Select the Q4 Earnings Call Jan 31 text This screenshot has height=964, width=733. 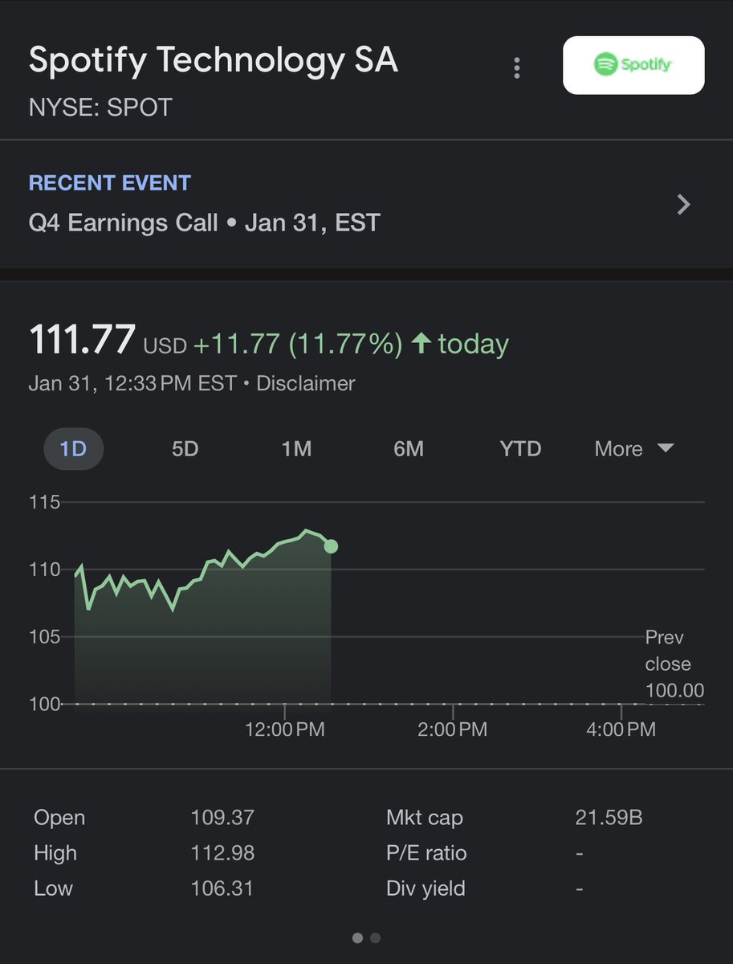pos(205,222)
